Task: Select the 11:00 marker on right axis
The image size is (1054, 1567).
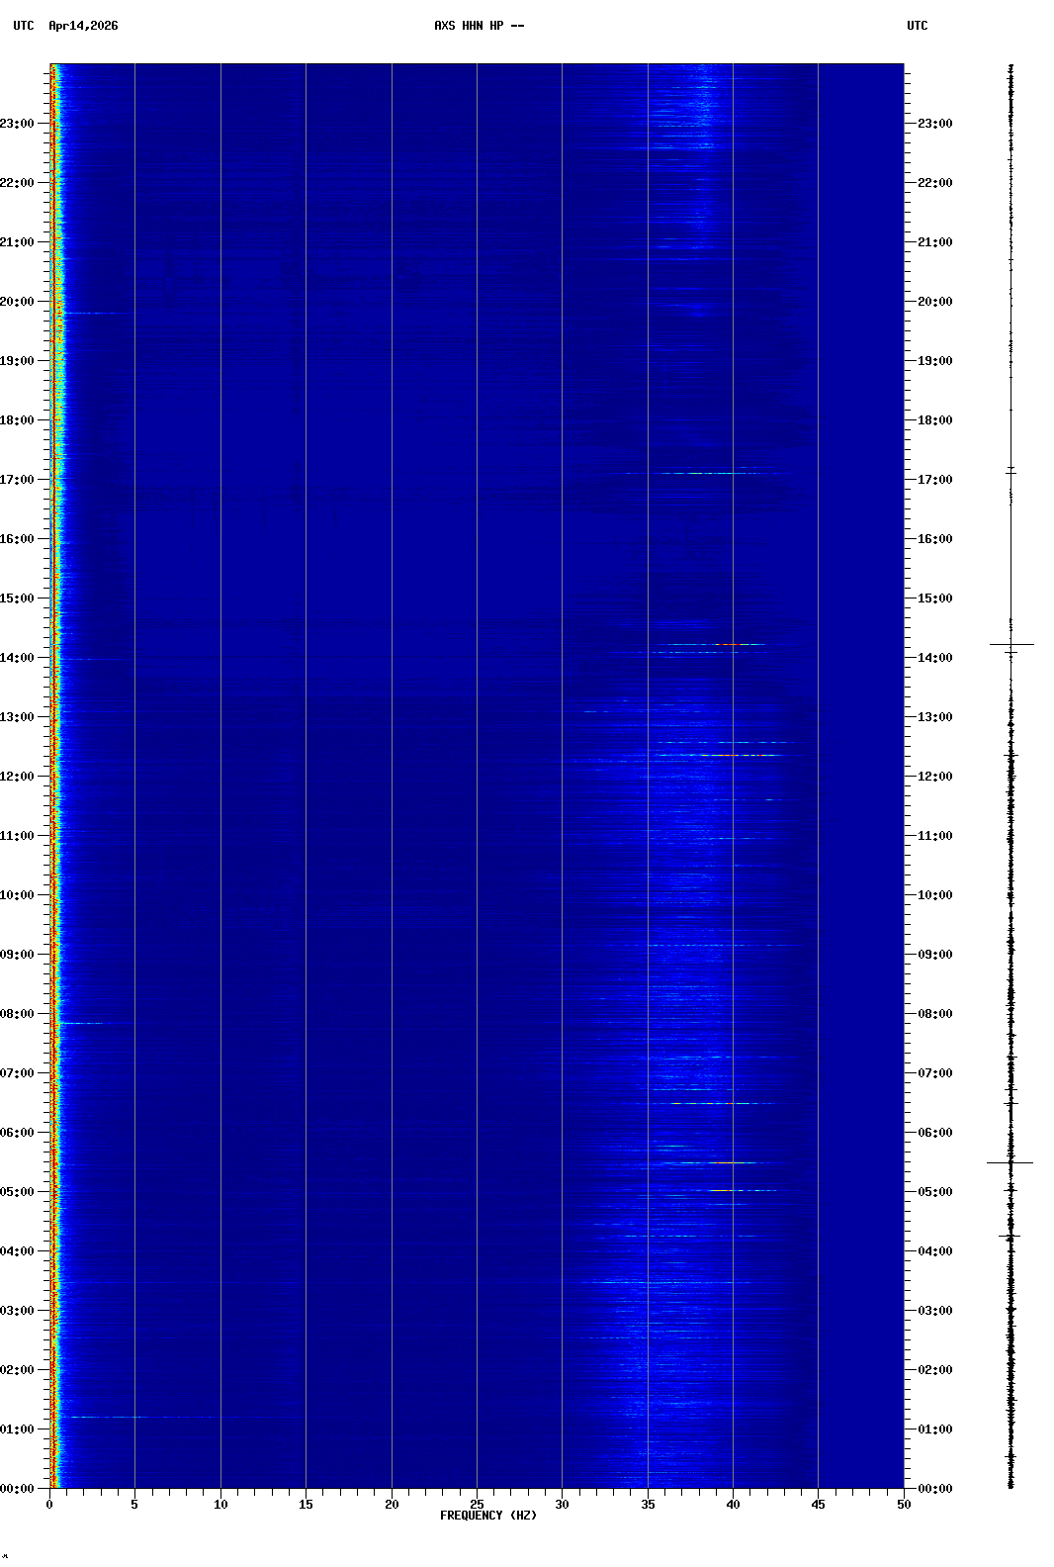Action: pos(934,836)
